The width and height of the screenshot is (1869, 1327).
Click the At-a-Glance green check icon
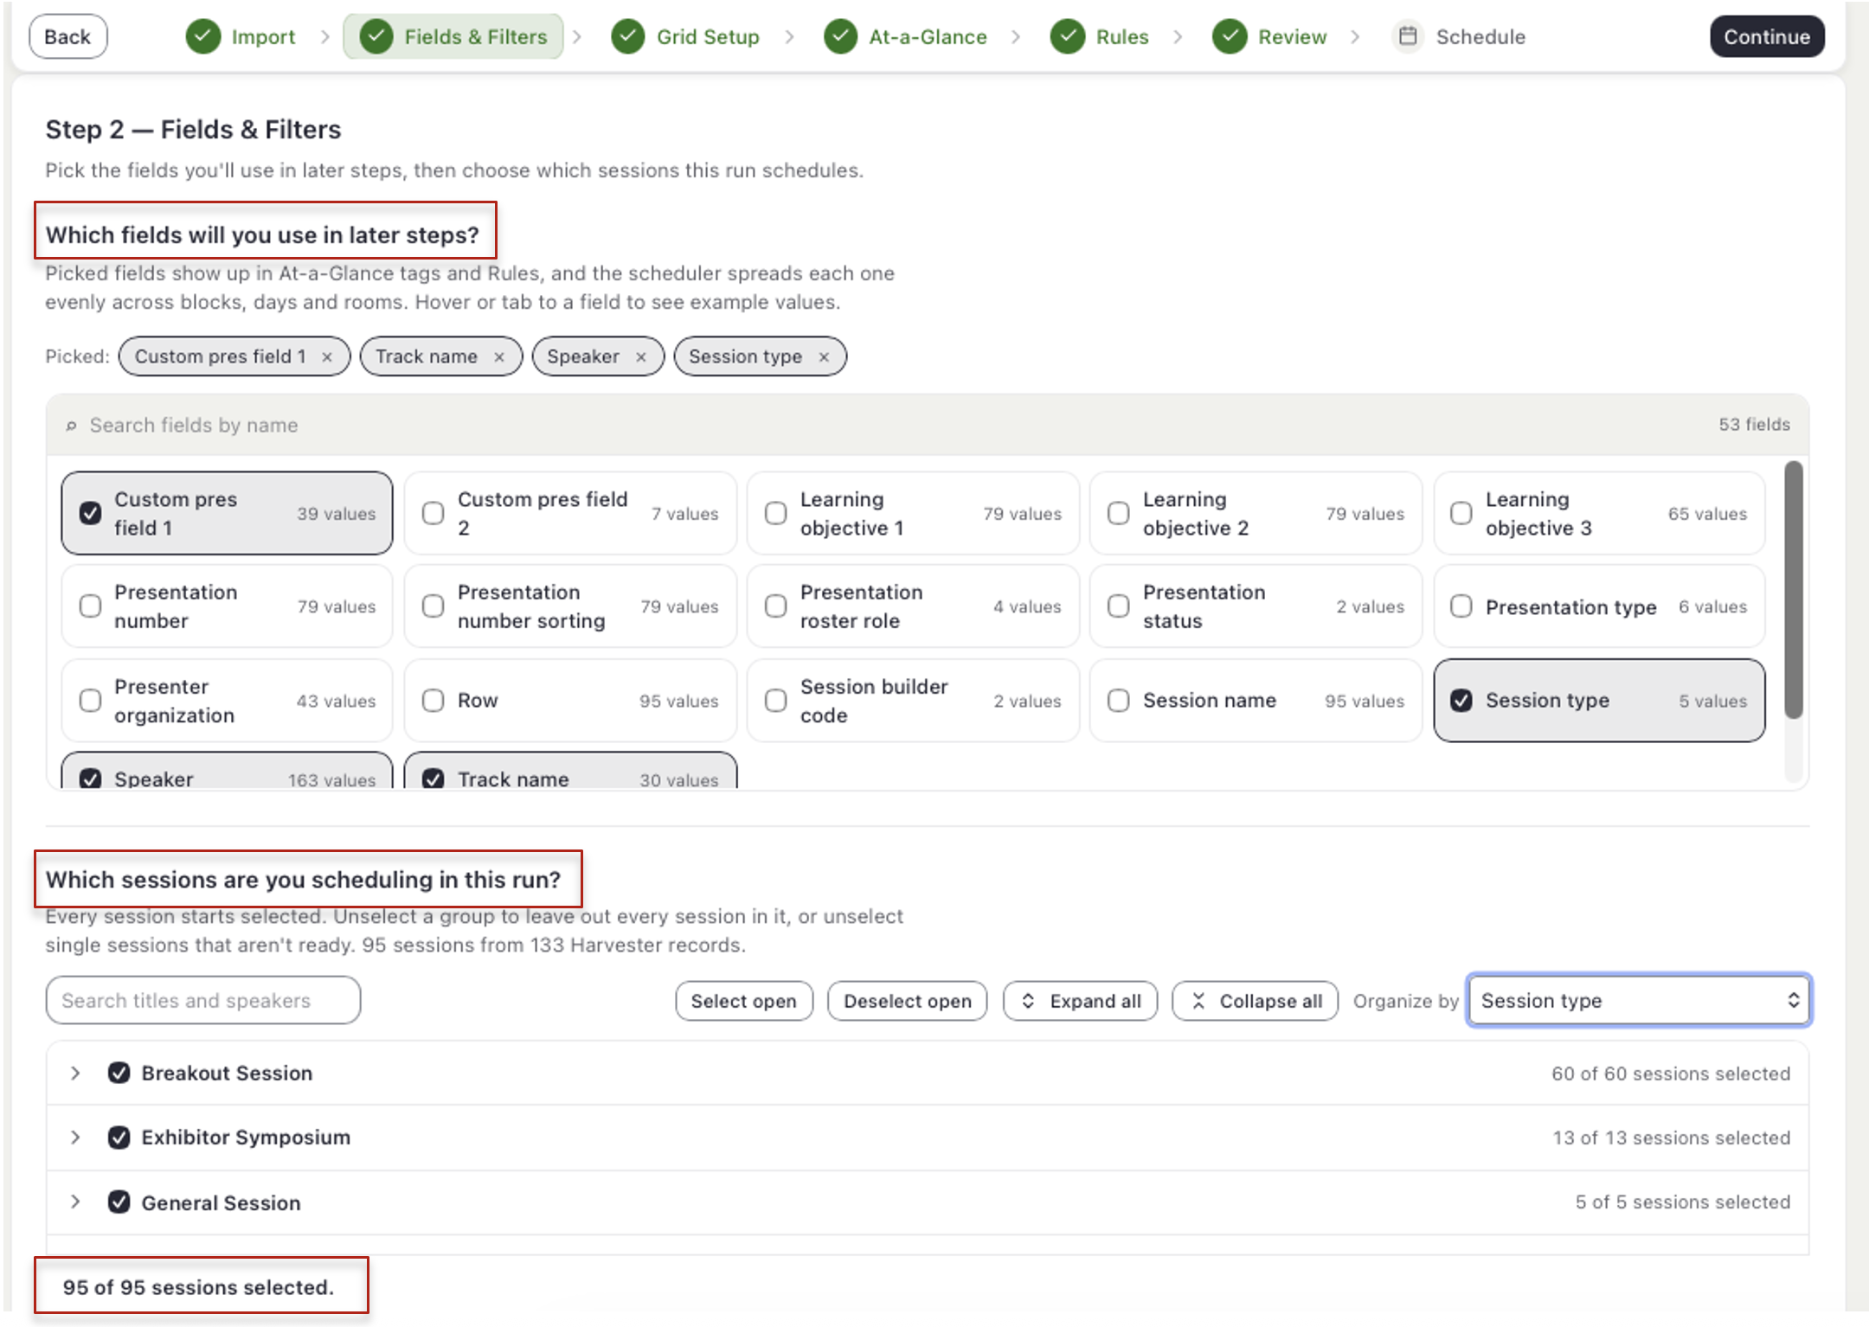click(x=840, y=36)
